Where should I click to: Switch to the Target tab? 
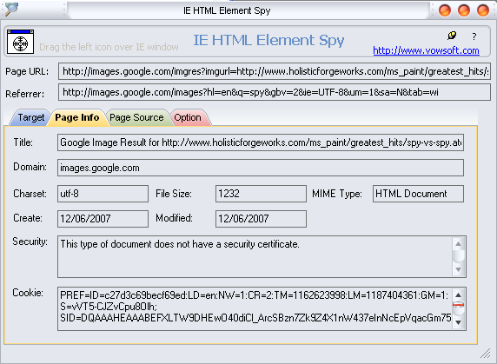point(30,117)
